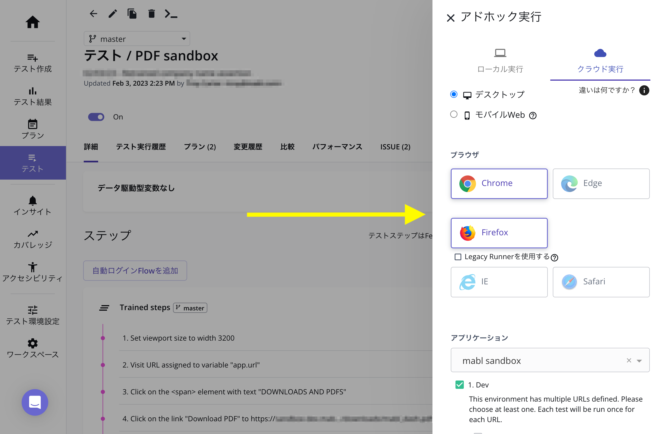Uncheck the 1. Dev environment checkbox
The height and width of the screenshot is (434, 667).
point(459,384)
